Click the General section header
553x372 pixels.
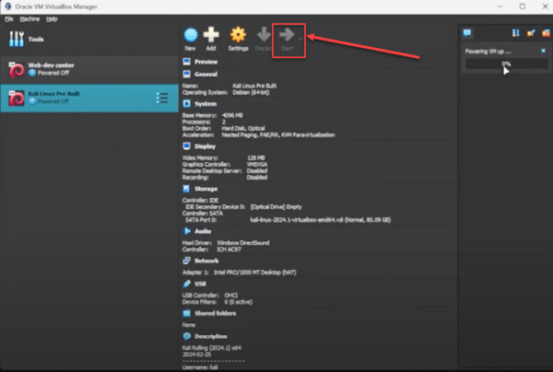206,73
